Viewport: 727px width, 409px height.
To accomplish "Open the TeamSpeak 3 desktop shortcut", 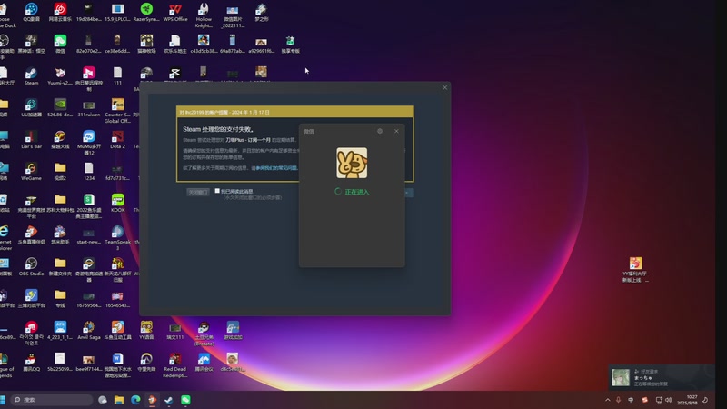I will 118,238.
